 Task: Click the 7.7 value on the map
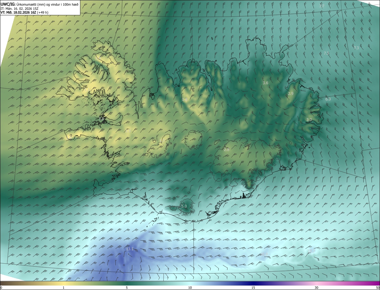[322, 6]
